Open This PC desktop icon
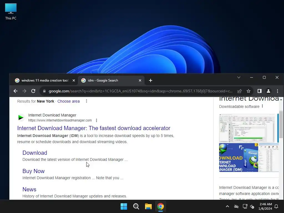 (11, 11)
